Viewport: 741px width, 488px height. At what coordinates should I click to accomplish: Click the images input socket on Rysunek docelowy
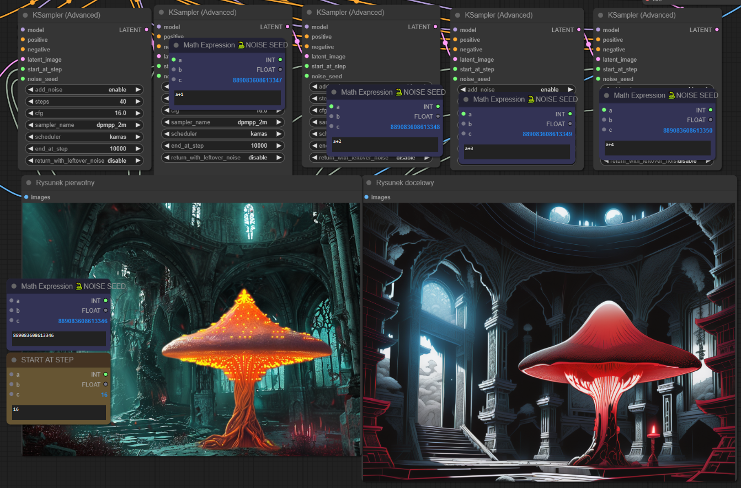pyautogui.click(x=366, y=197)
